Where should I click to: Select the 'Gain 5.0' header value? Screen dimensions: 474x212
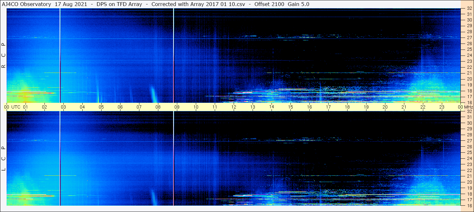tap(298, 4)
